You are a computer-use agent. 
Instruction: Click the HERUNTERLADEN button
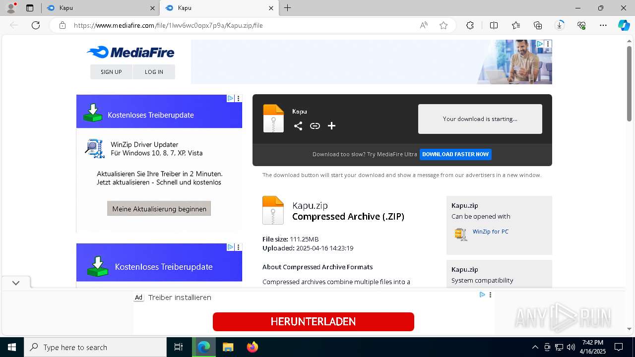(x=314, y=322)
